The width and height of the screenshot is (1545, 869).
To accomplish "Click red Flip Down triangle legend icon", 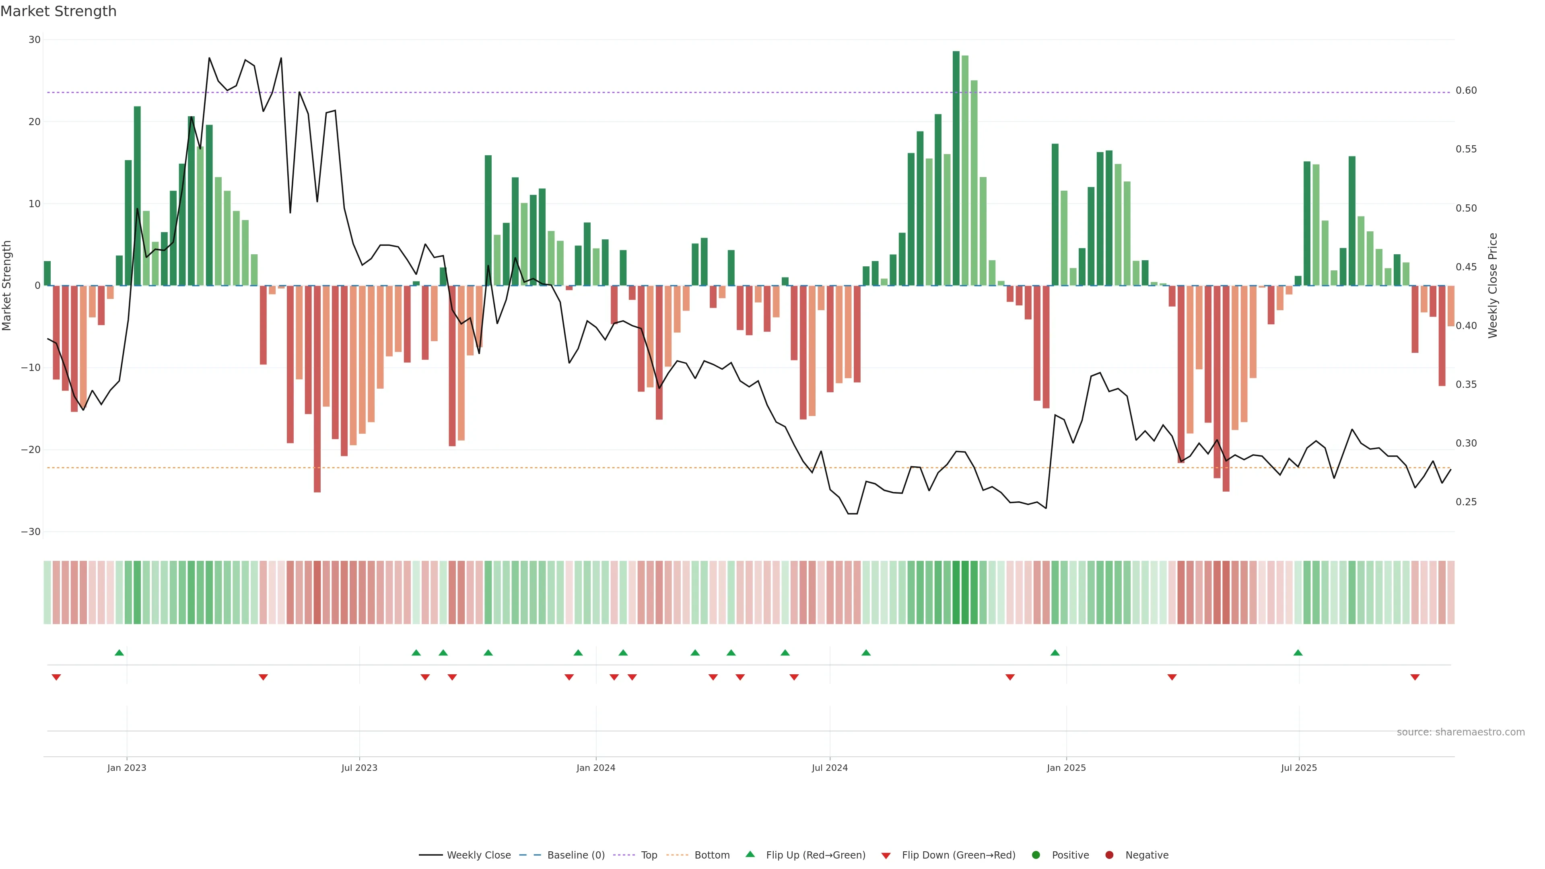I will tap(886, 856).
